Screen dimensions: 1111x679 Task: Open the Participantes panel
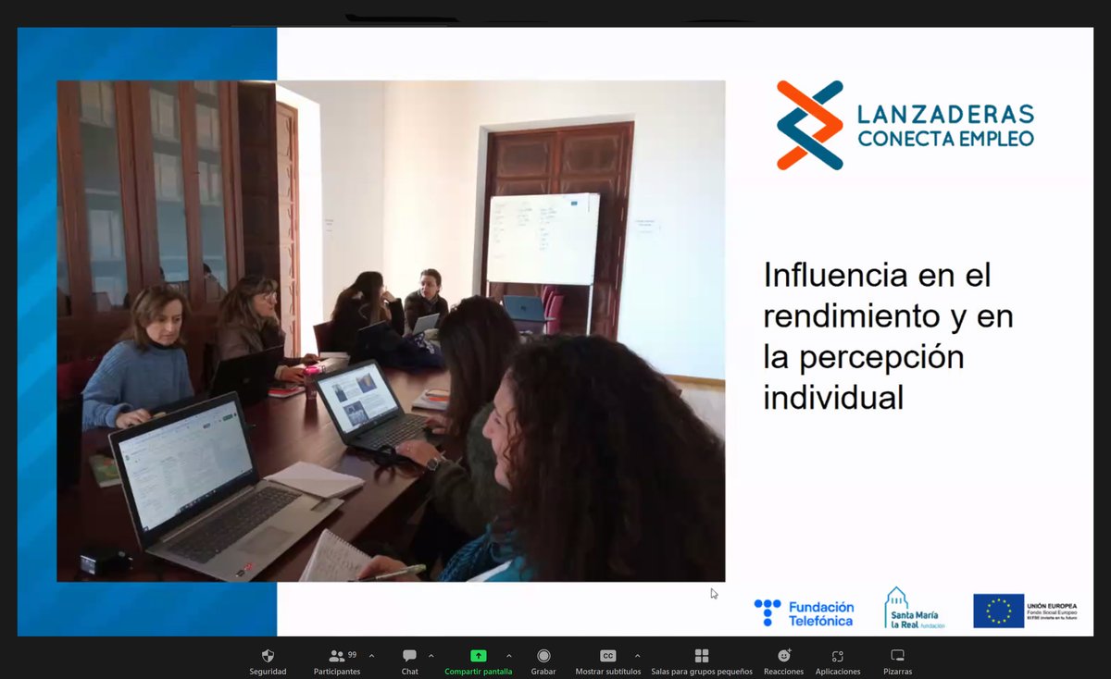point(337,660)
